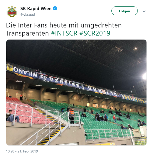Click the blue verified badge
This screenshot has height=156, width=153.
(x=55, y=8)
